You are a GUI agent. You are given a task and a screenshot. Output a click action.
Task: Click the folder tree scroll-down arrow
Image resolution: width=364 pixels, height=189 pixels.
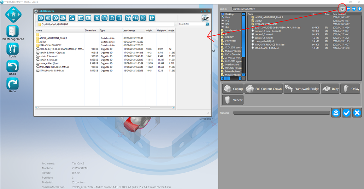tap(244, 75)
